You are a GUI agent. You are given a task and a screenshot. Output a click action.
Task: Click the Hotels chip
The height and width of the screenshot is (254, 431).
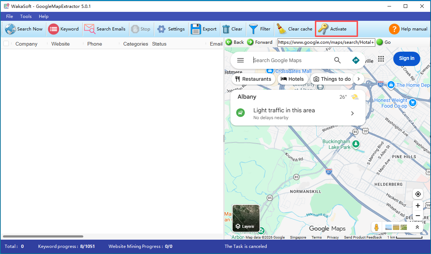pyautogui.click(x=293, y=79)
